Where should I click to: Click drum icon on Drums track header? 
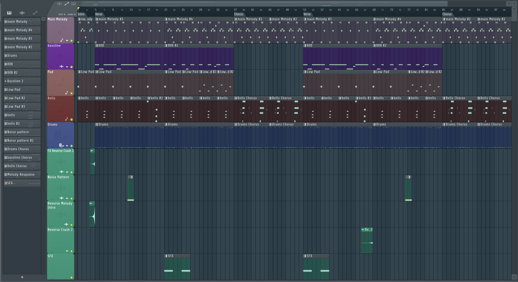point(61,145)
